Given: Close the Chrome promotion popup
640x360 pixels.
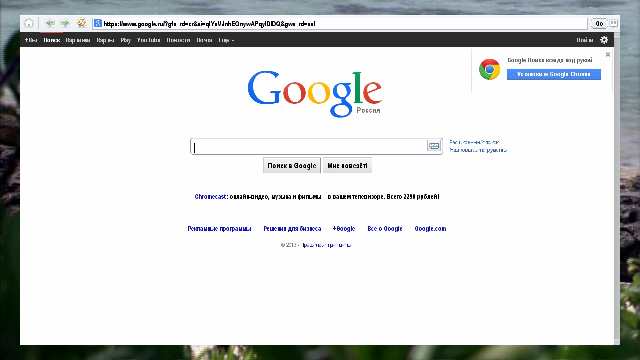Looking at the screenshot, I should 608,54.
